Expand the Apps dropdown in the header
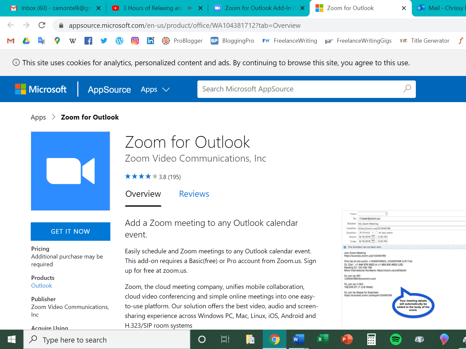 [155, 90]
